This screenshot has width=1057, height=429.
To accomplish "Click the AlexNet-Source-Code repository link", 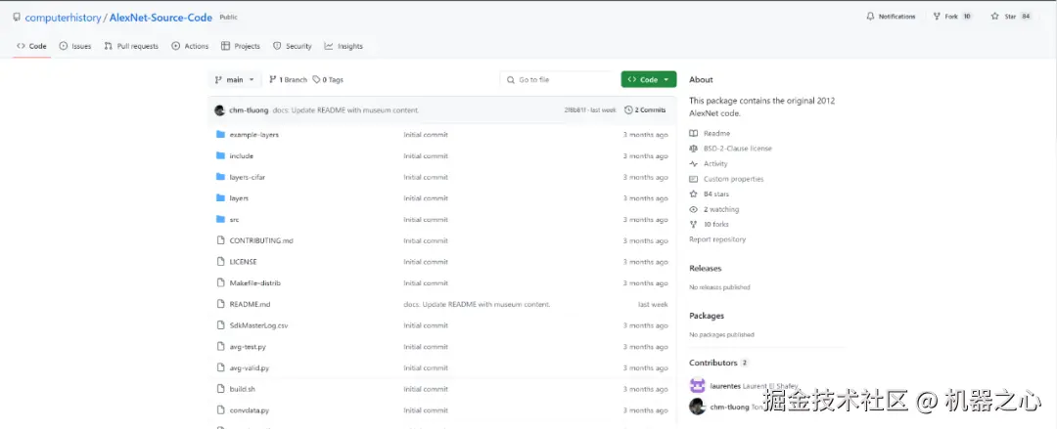I will point(161,18).
